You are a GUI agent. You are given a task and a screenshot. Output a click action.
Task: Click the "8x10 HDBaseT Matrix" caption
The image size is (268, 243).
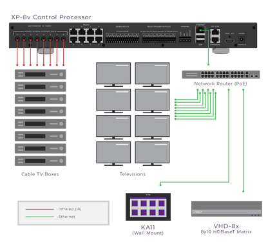pos(226,232)
